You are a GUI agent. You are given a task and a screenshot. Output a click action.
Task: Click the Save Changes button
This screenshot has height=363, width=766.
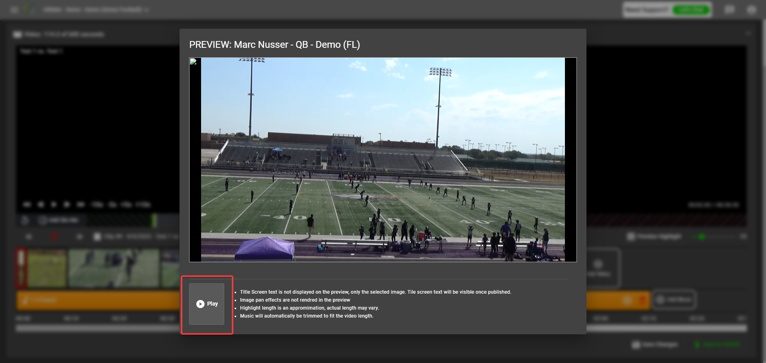(655, 344)
